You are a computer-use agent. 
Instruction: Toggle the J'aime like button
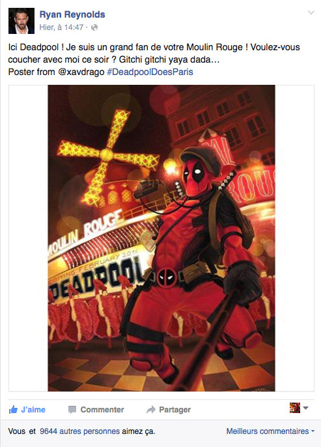click(27, 410)
